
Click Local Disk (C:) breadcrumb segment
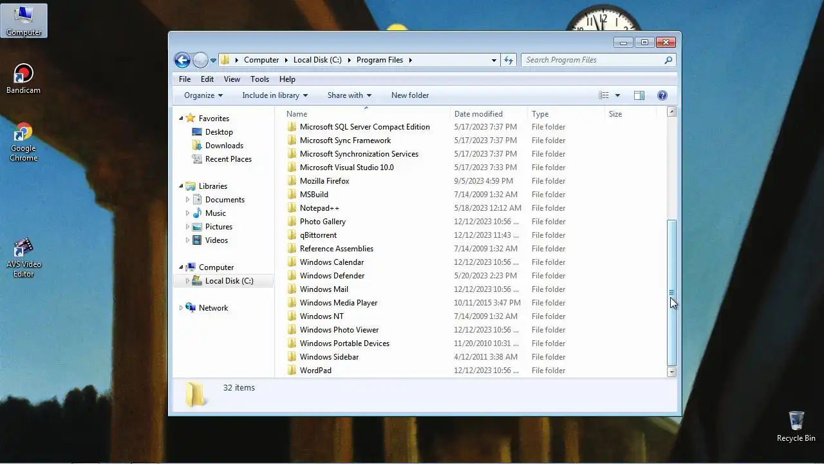click(317, 60)
